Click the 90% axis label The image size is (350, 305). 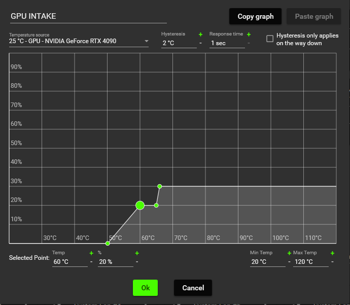(x=16, y=67)
